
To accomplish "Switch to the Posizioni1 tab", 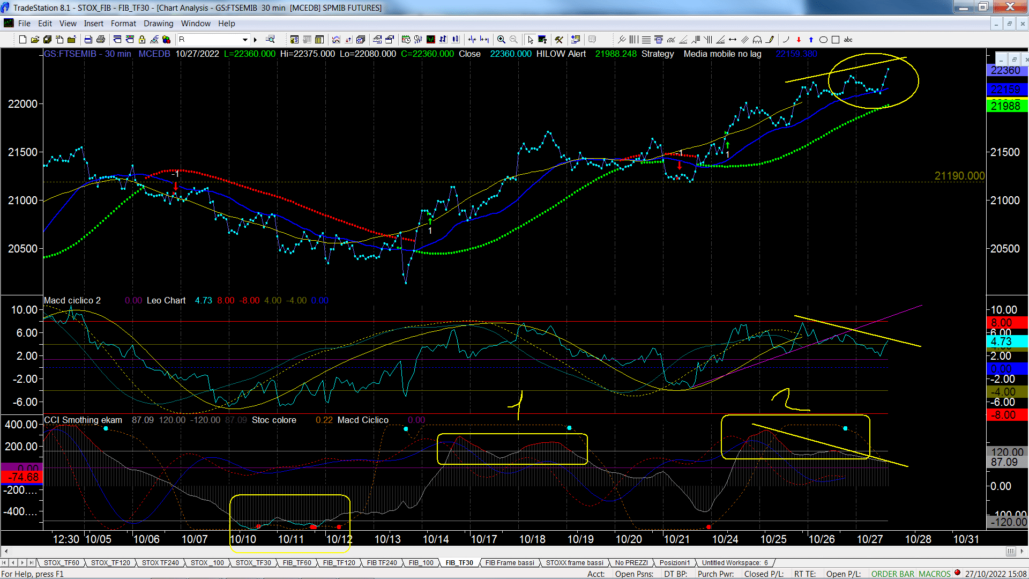I will click(x=675, y=563).
